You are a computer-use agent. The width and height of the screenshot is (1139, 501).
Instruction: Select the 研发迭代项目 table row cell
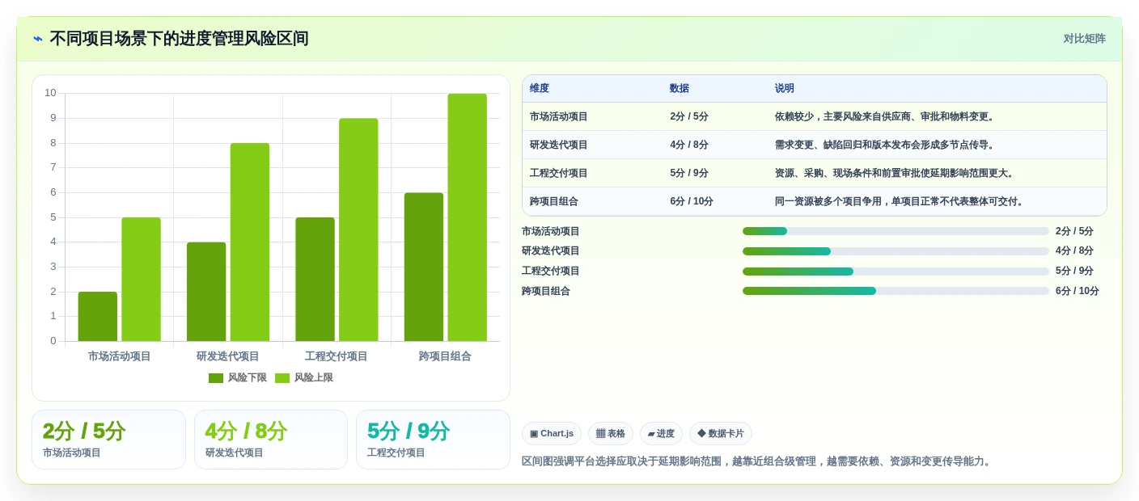tap(559, 145)
